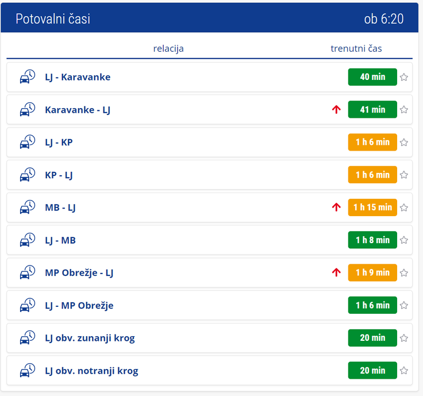Click the red up arrow on MB - LJ
423x396 pixels.
[336, 207]
